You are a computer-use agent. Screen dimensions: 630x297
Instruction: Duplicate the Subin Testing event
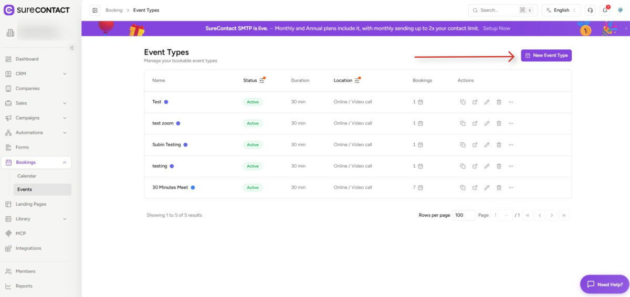pos(463,145)
